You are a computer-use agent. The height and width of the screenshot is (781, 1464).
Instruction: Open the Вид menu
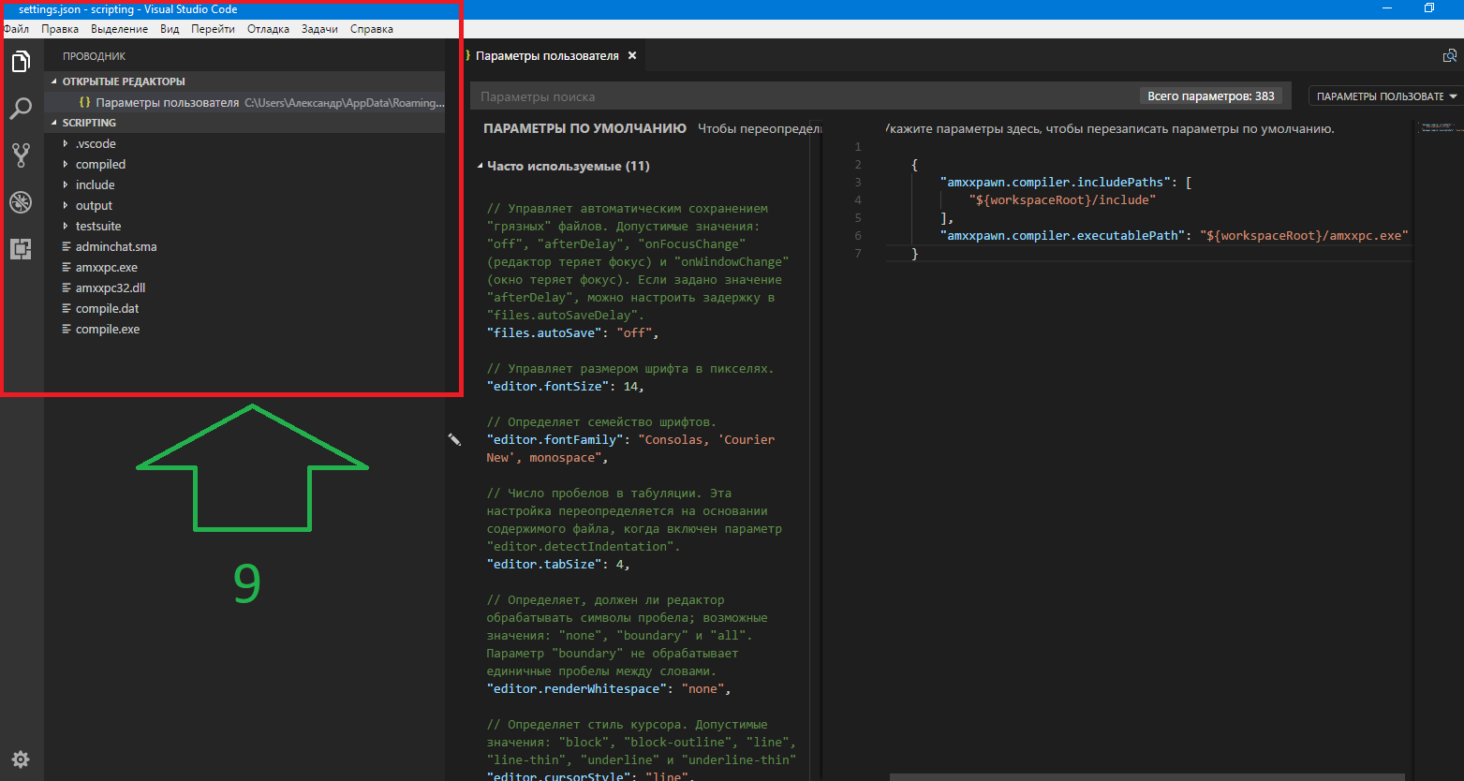click(x=170, y=29)
